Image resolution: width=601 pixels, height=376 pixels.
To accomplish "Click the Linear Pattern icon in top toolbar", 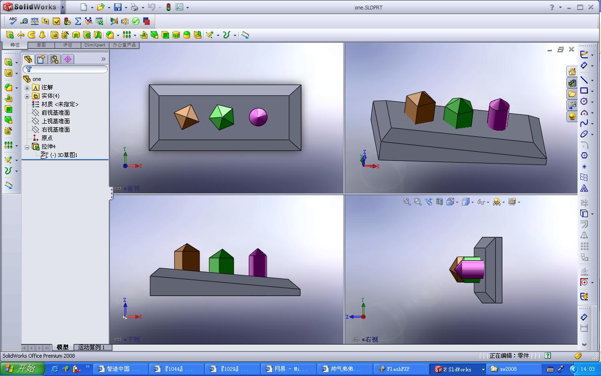I will pyautogui.click(x=127, y=35).
